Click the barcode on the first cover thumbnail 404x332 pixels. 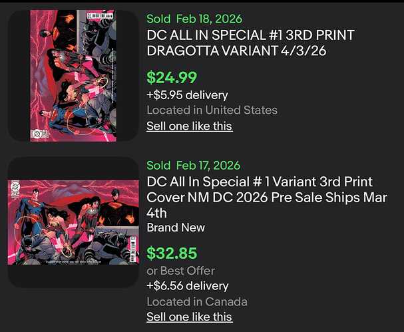101,15
